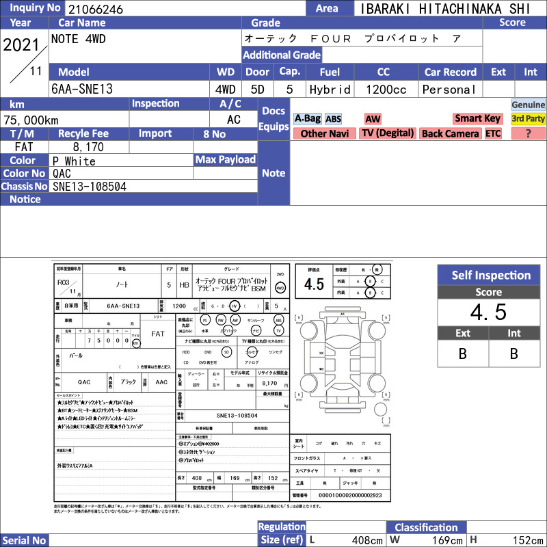
Task: Click the Back Camera equipment badge
Action: 450,133
